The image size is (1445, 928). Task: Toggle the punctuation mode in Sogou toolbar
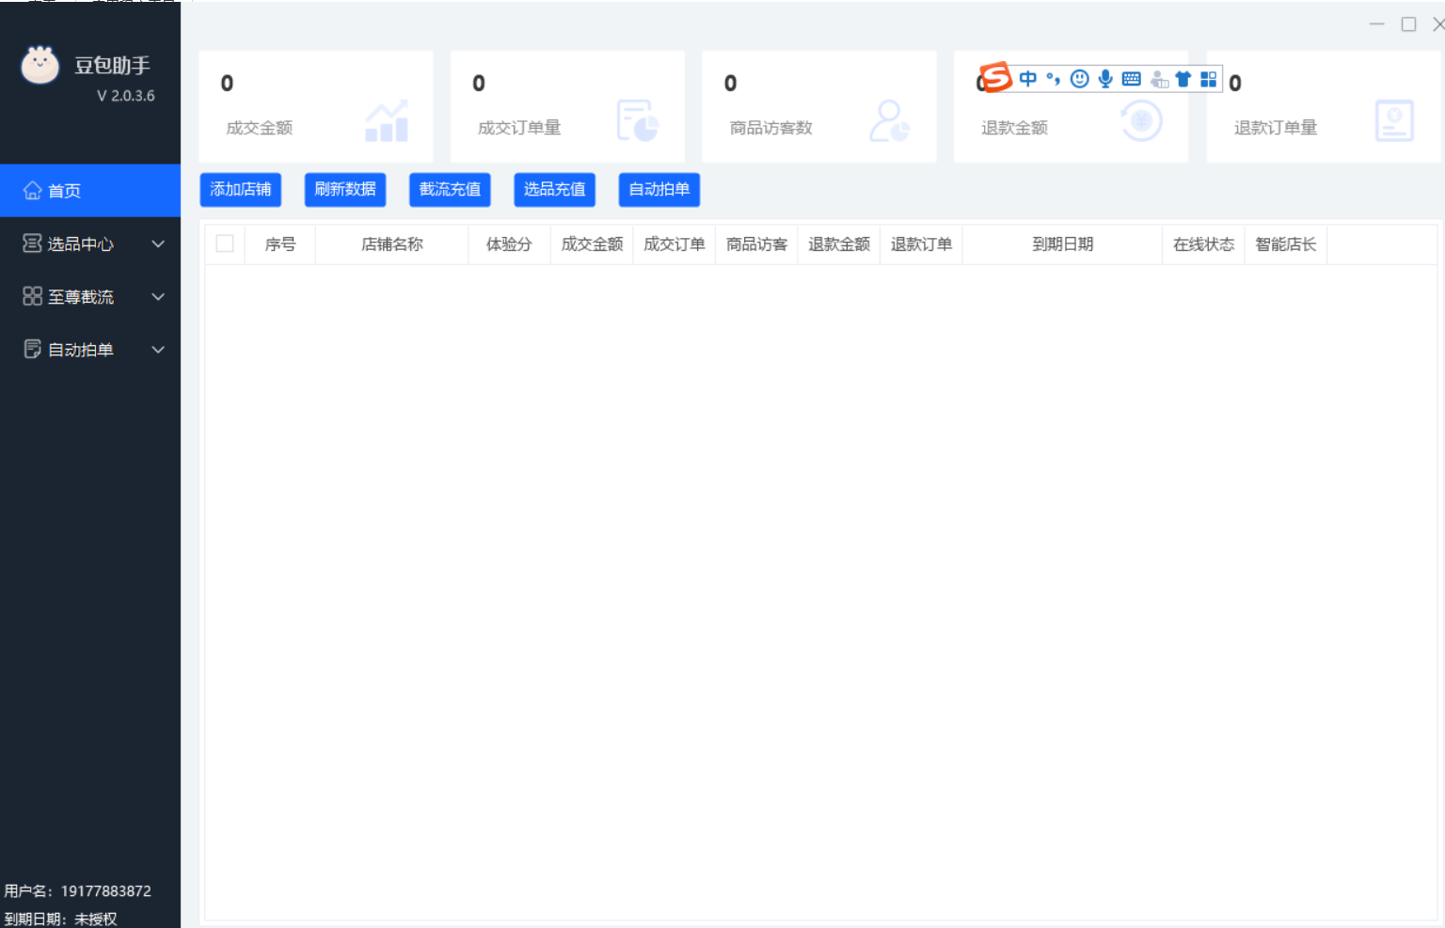1054,79
